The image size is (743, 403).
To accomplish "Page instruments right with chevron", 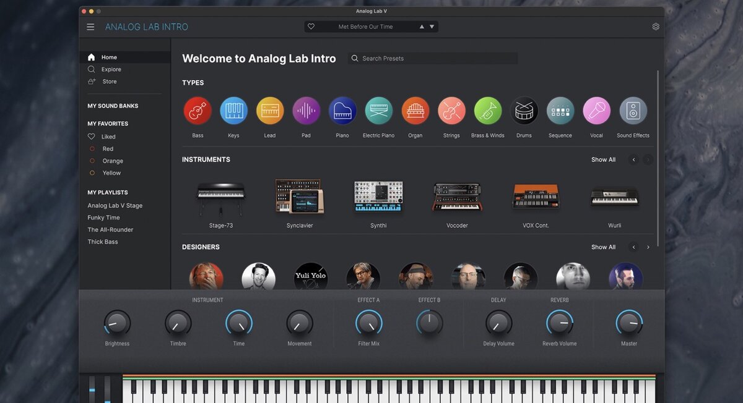I will pos(648,159).
